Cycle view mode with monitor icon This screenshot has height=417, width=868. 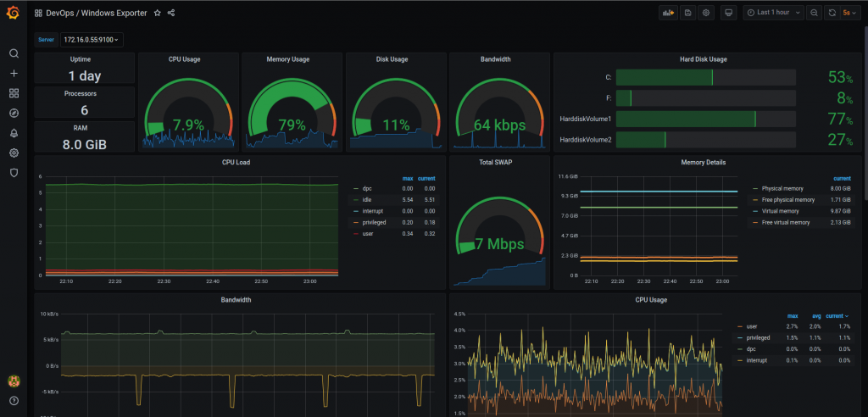pyautogui.click(x=728, y=13)
